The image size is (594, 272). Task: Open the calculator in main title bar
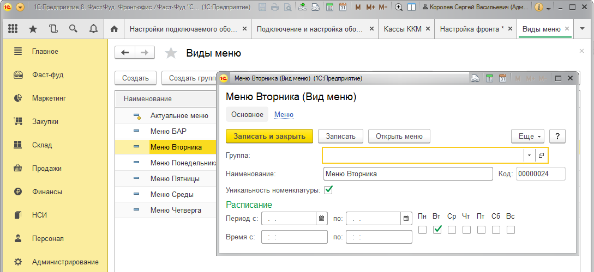[x=330, y=7]
